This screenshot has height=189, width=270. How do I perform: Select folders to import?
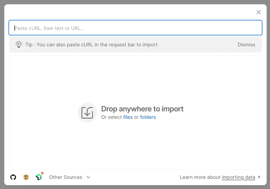[148, 117]
